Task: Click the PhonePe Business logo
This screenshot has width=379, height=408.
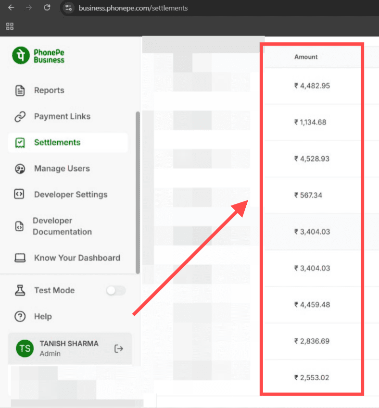Action: point(38,56)
